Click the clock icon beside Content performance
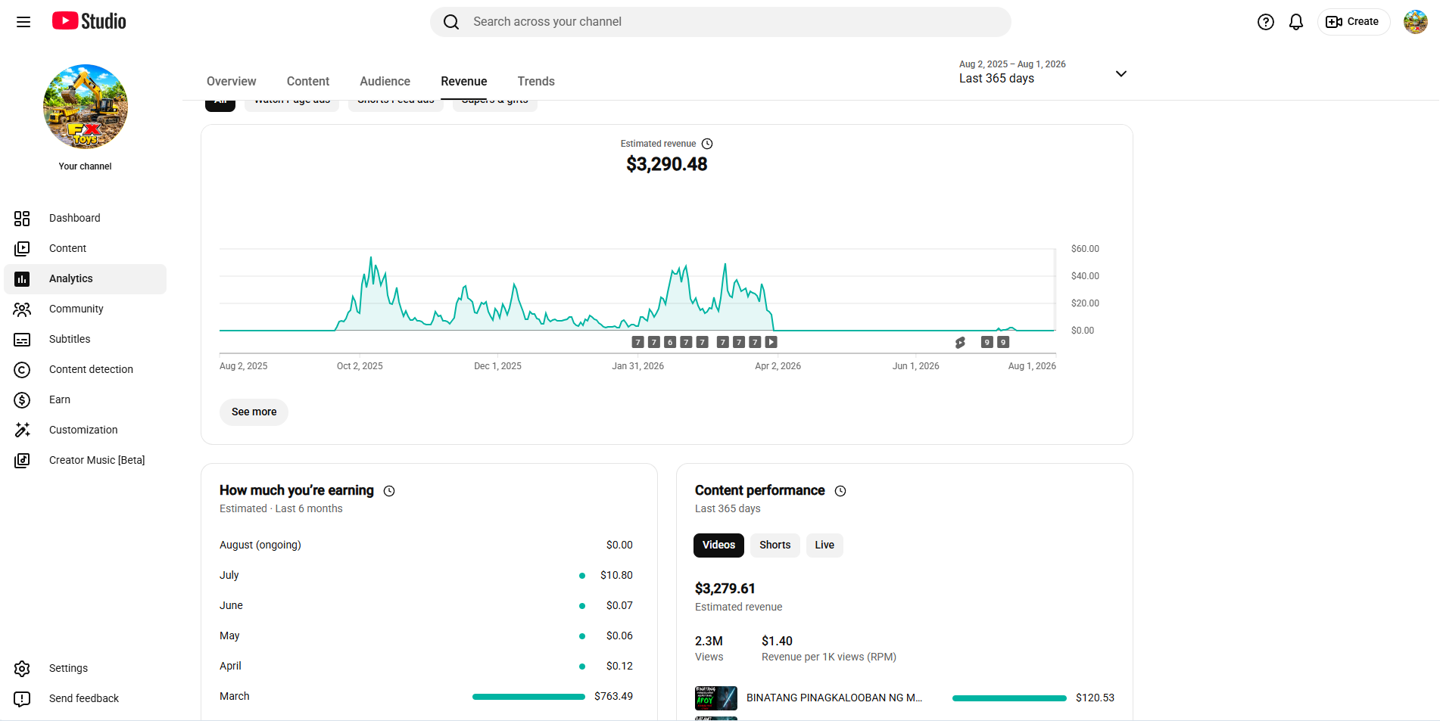The width and height of the screenshot is (1440, 721). (840, 491)
